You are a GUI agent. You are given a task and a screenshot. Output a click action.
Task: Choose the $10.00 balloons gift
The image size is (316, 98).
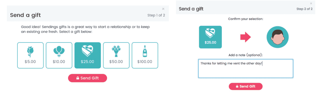(59, 55)
